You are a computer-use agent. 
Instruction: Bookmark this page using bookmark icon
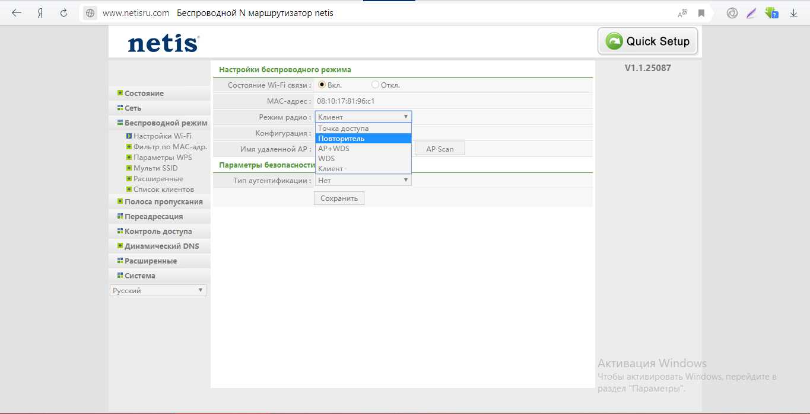tap(701, 13)
